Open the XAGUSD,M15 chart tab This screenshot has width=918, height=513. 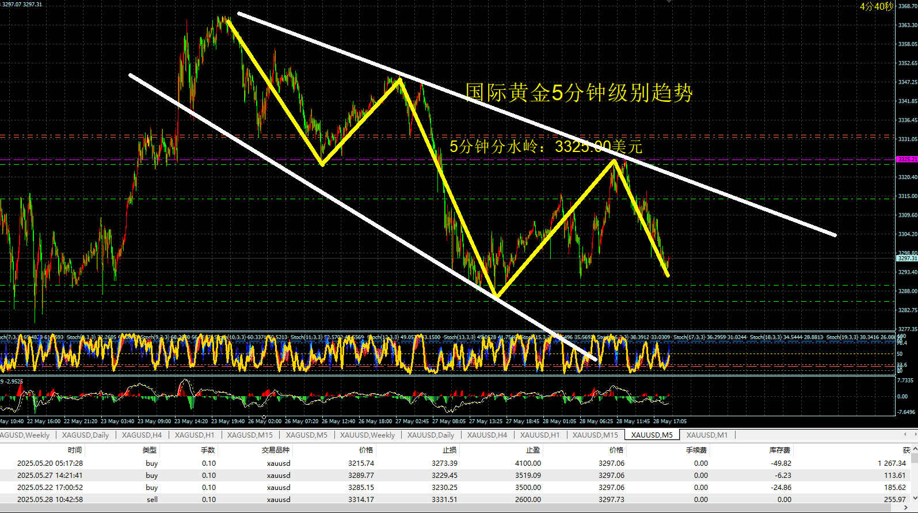pos(250,435)
